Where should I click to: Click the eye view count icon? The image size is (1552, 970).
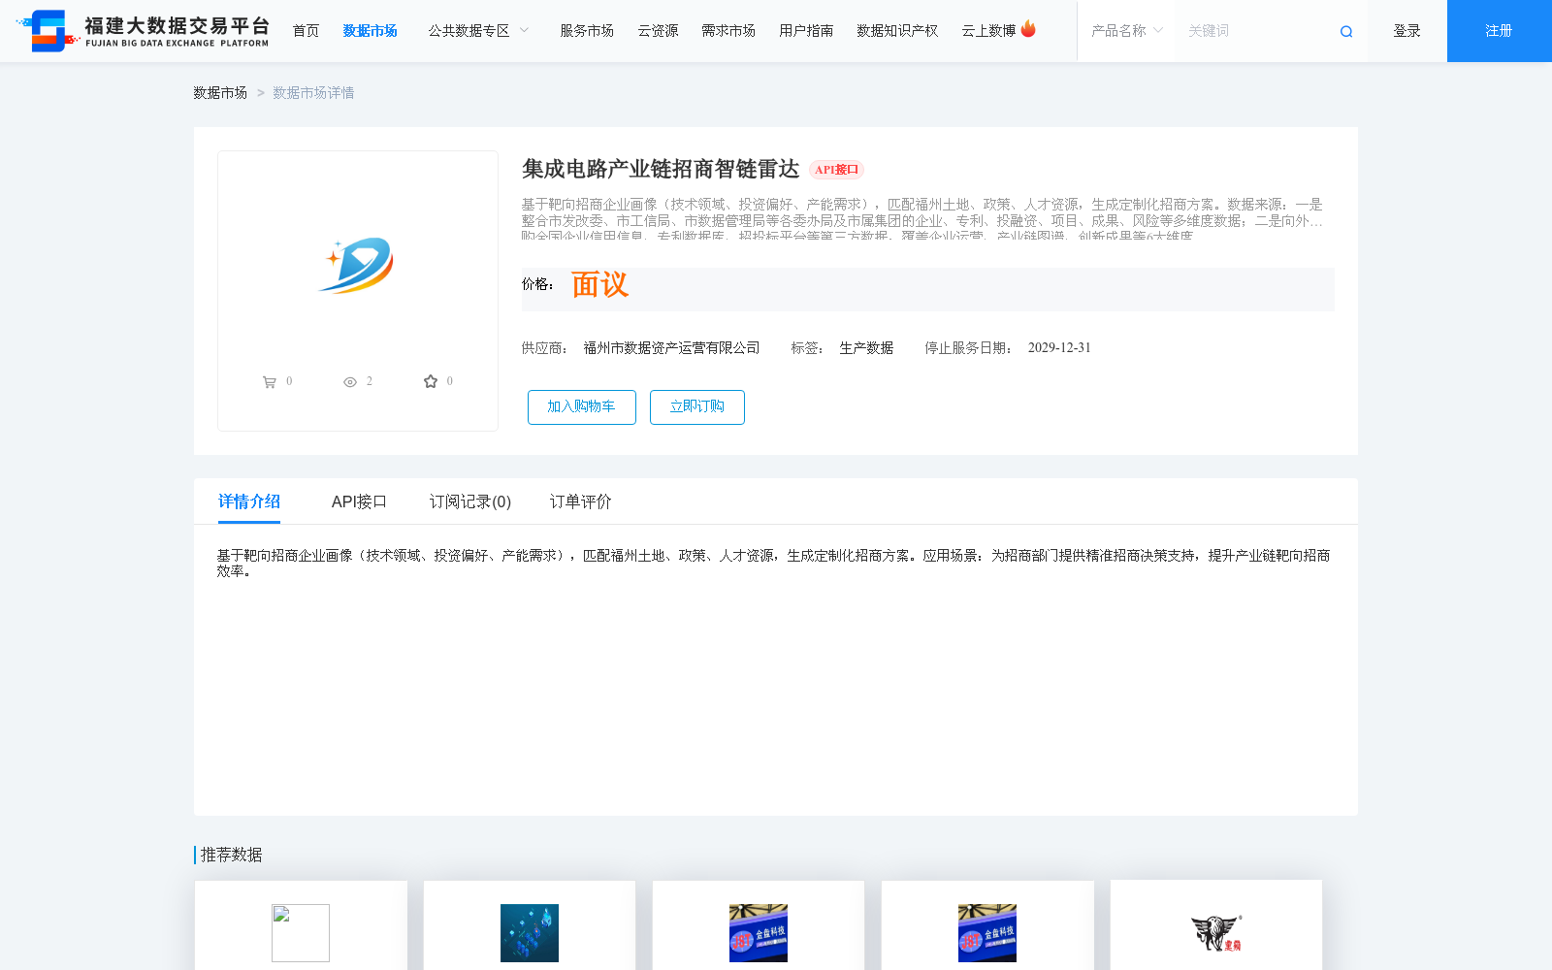(x=350, y=382)
